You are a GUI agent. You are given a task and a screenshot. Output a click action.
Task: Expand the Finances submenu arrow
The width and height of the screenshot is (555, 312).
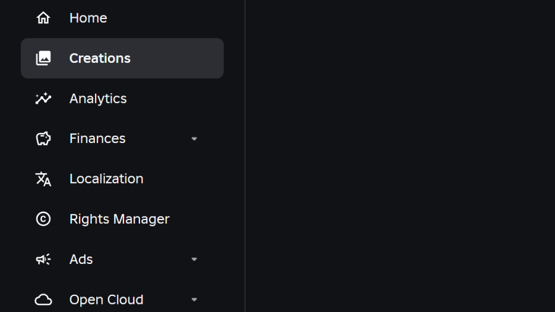tap(194, 139)
